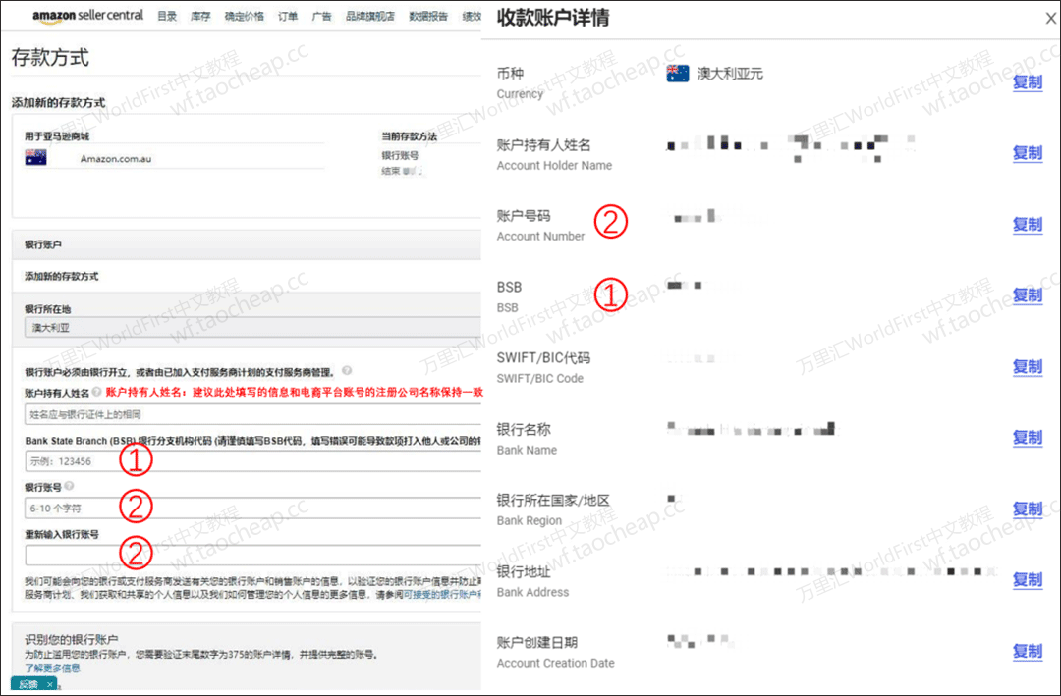Copy the Bank Name value
Screen dimensions: 1061x696
tap(1028, 438)
